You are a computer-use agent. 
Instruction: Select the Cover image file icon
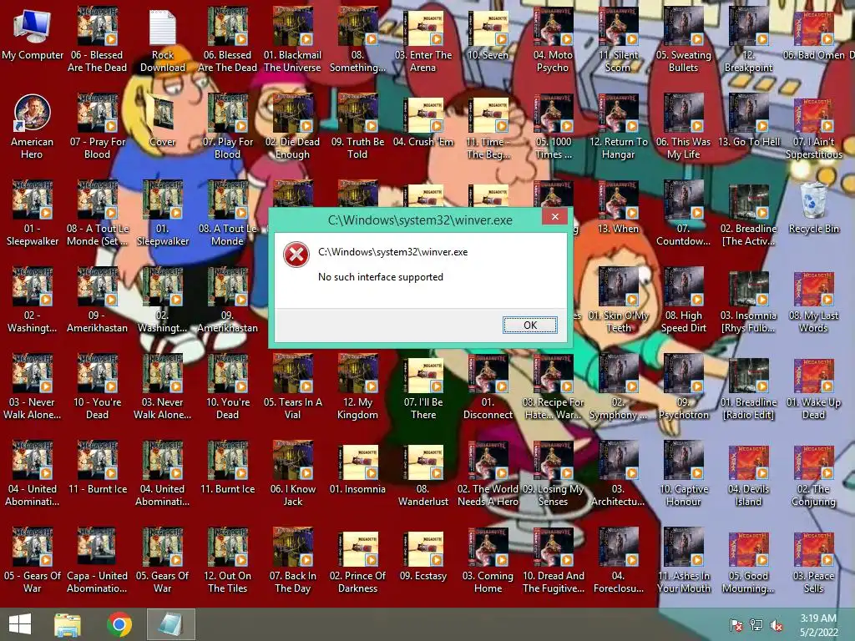point(163,121)
